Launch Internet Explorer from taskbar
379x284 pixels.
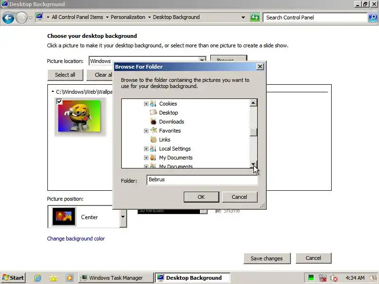pyautogui.click(x=38, y=278)
